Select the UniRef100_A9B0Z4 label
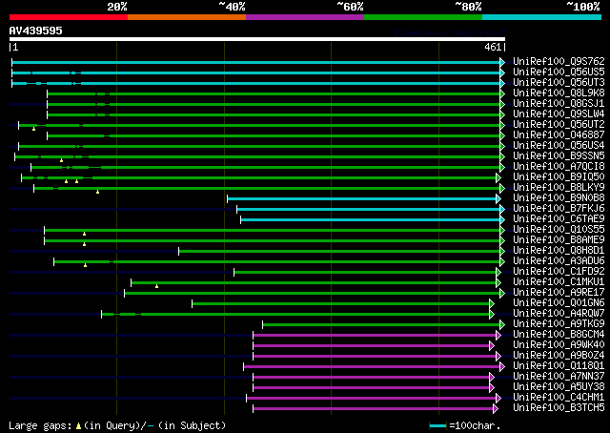This screenshot has width=610, height=433. [559, 356]
